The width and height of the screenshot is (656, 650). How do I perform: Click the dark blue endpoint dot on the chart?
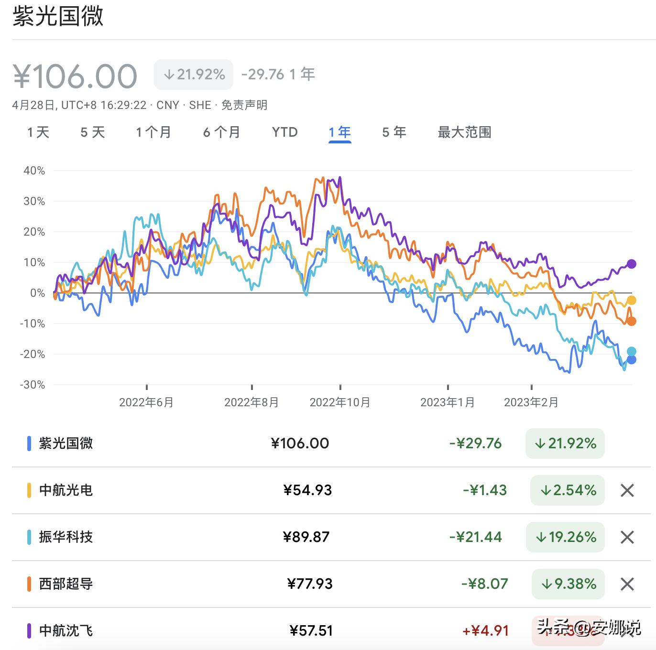click(x=632, y=360)
